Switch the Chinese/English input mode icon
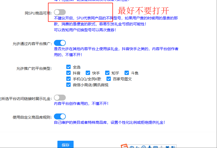The height and width of the screenshot is (148, 217). pyautogui.click(x=132, y=147)
